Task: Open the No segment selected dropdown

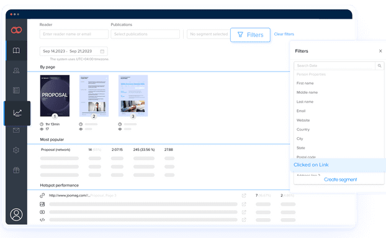Action: tap(209, 34)
